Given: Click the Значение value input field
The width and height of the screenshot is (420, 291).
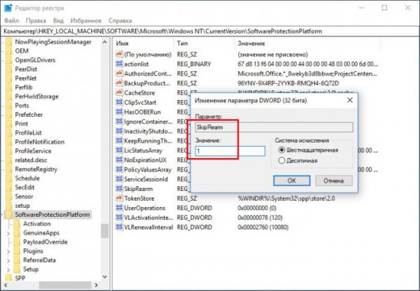Looking at the screenshot, I should tap(230, 151).
